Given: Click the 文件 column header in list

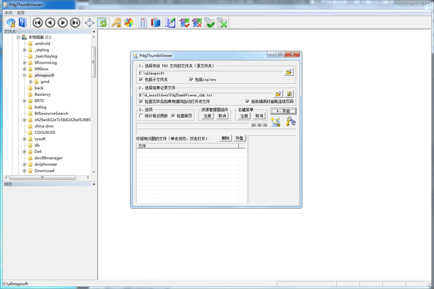Looking at the screenshot, I should coord(187,146).
